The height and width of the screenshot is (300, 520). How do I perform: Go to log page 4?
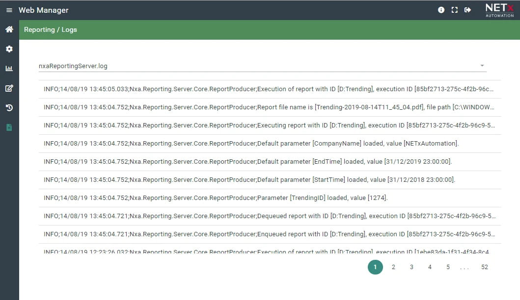(x=430, y=267)
